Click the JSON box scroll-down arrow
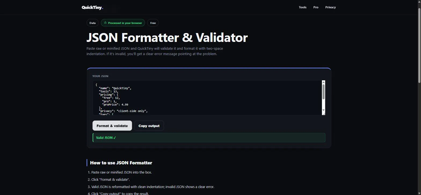Viewport: 421px width, 195px height. 323,110
